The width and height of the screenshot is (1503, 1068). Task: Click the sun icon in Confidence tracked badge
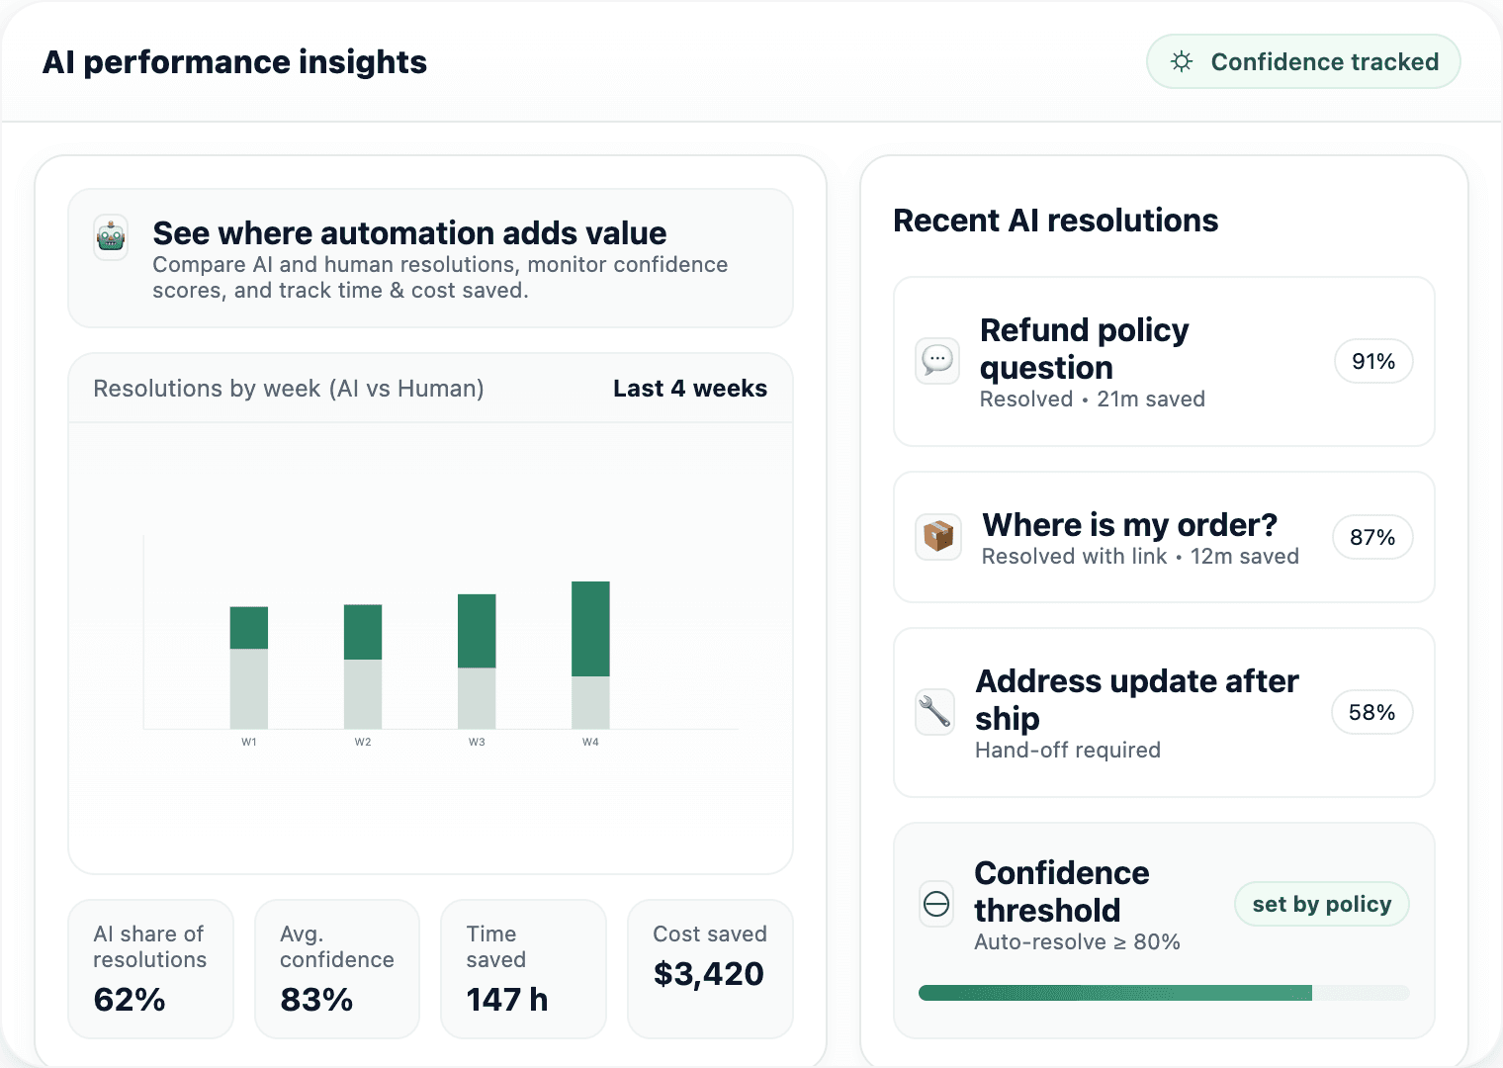coord(1182,61)
